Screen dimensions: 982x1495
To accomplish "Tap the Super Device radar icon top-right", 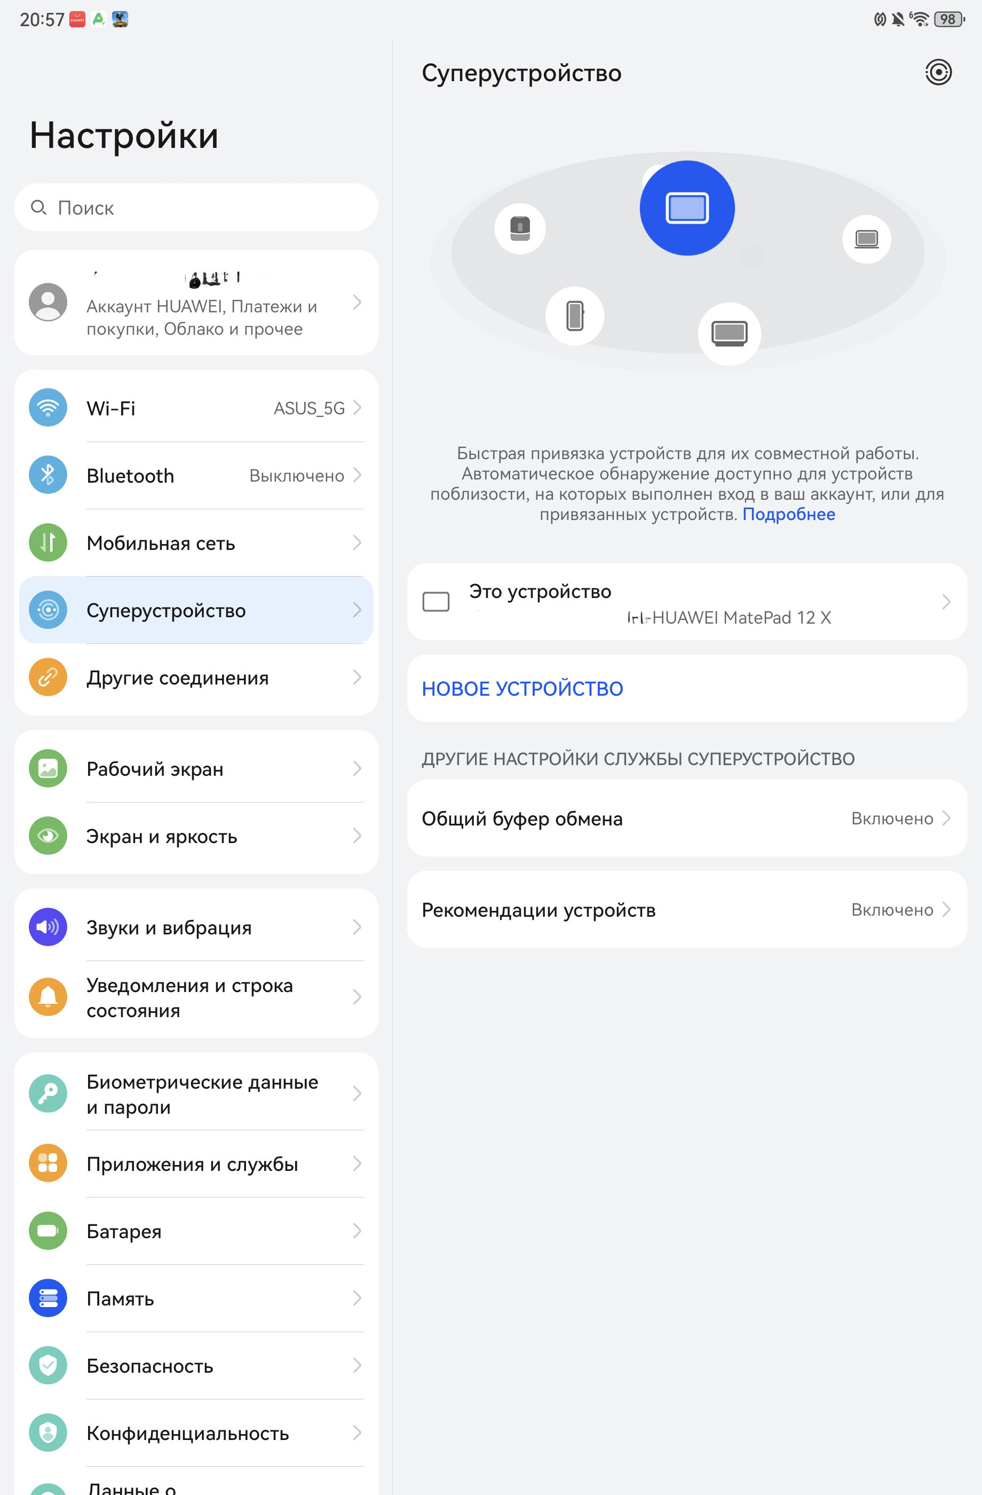I will (x=938, y=72).
